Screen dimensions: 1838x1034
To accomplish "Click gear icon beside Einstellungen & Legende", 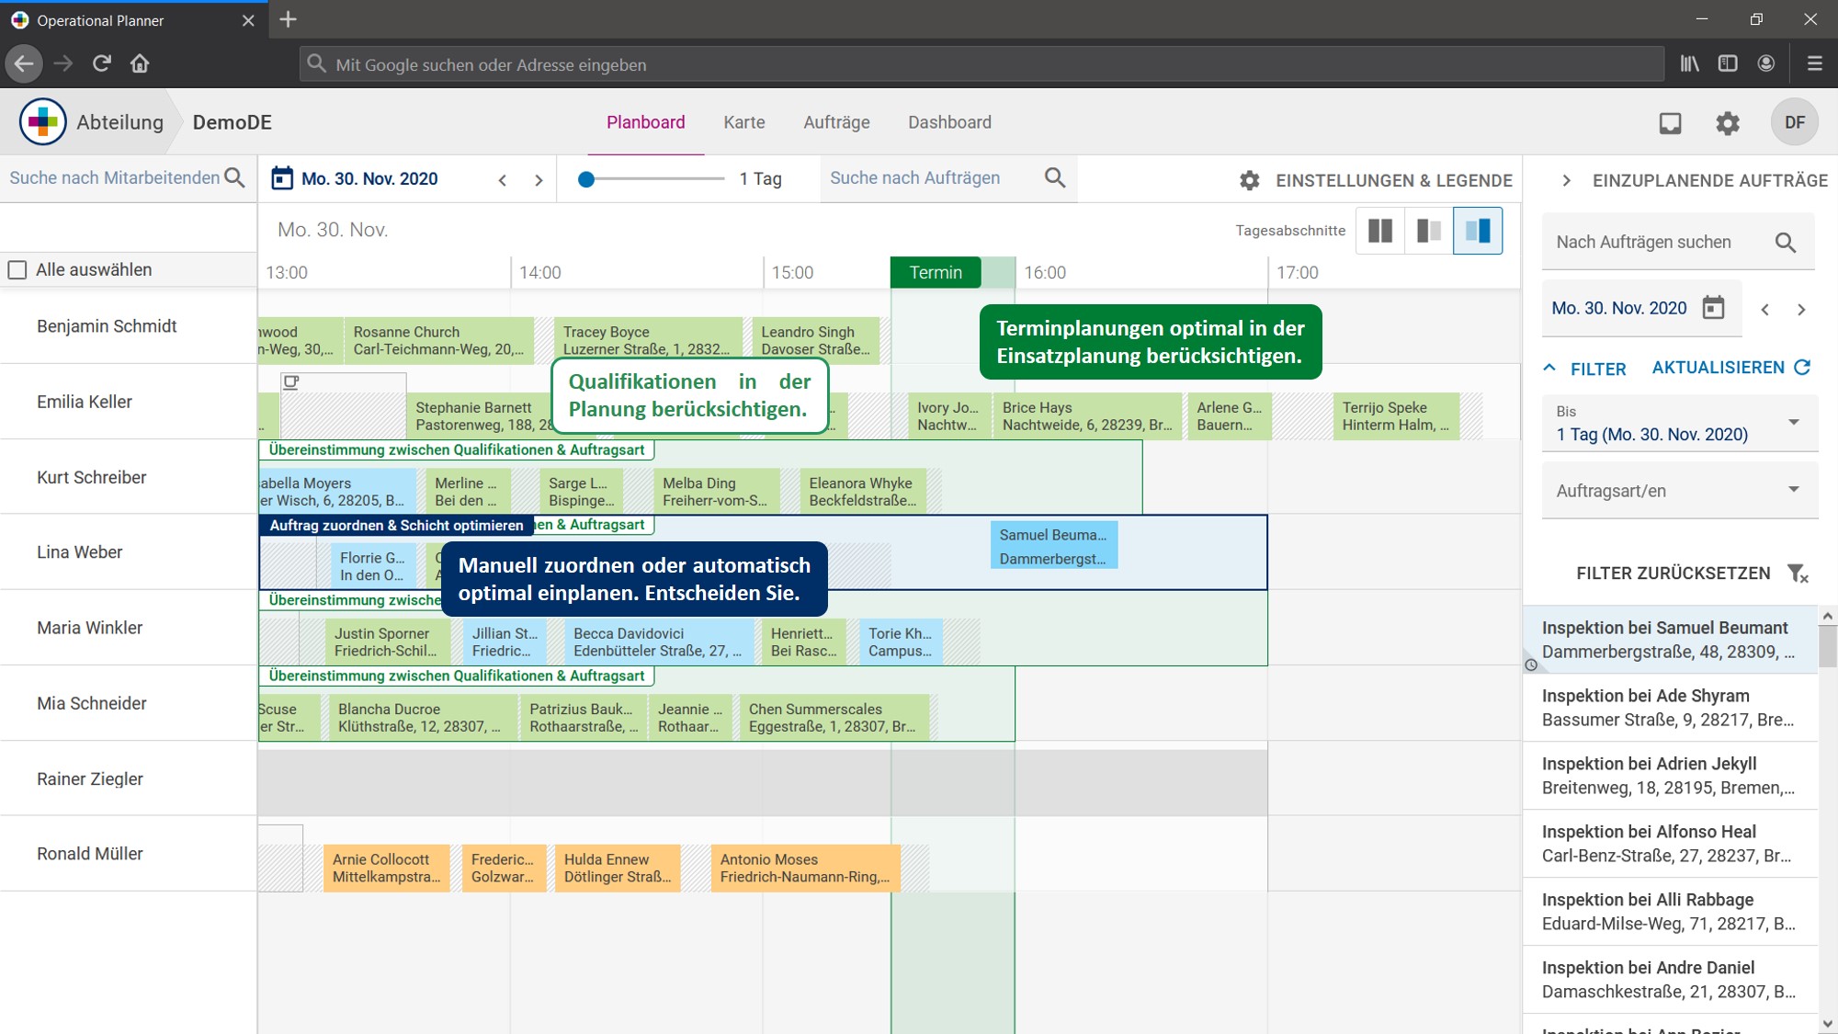I will pyautogui.click(x=1249, y=181).
